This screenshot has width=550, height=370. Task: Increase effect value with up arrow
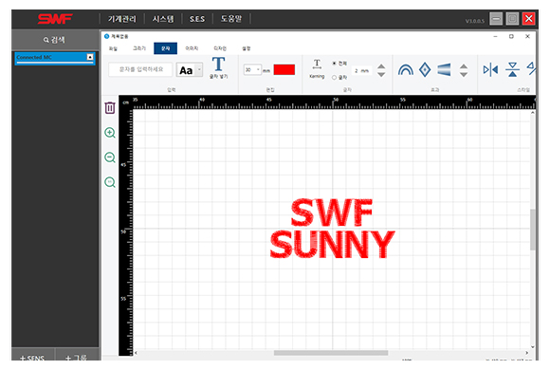click(464, 66)
